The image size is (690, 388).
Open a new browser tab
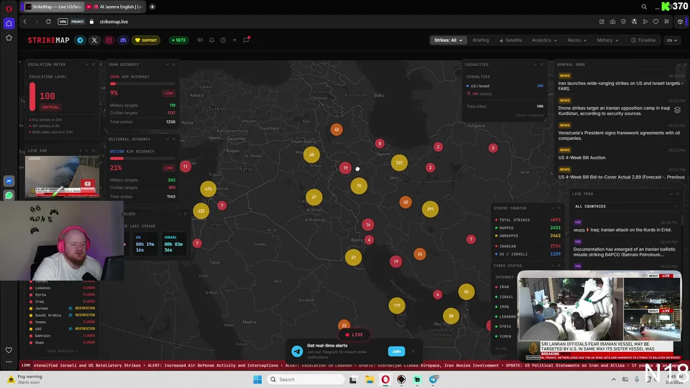[x=152, y=7]
